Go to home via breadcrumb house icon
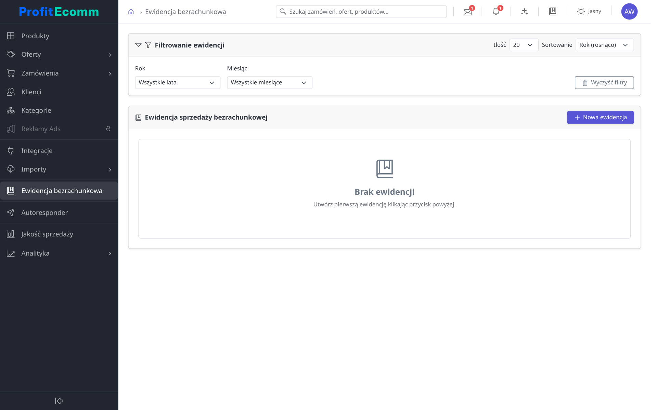Viewport: 657px width, 410px height. (131, 12)
